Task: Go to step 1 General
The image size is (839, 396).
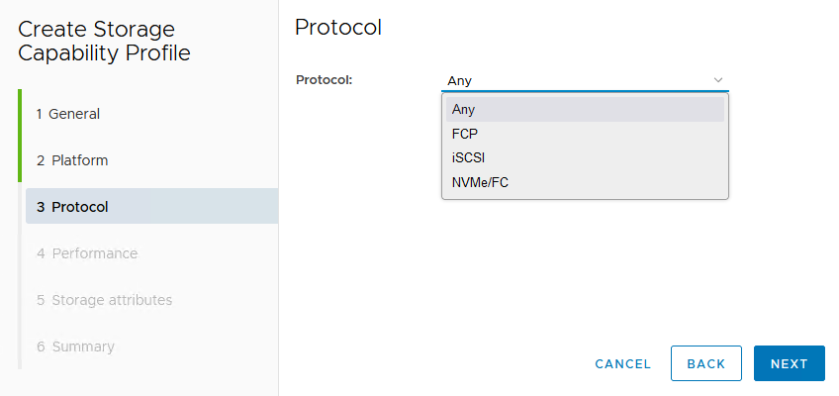Action: coord(68,114)
